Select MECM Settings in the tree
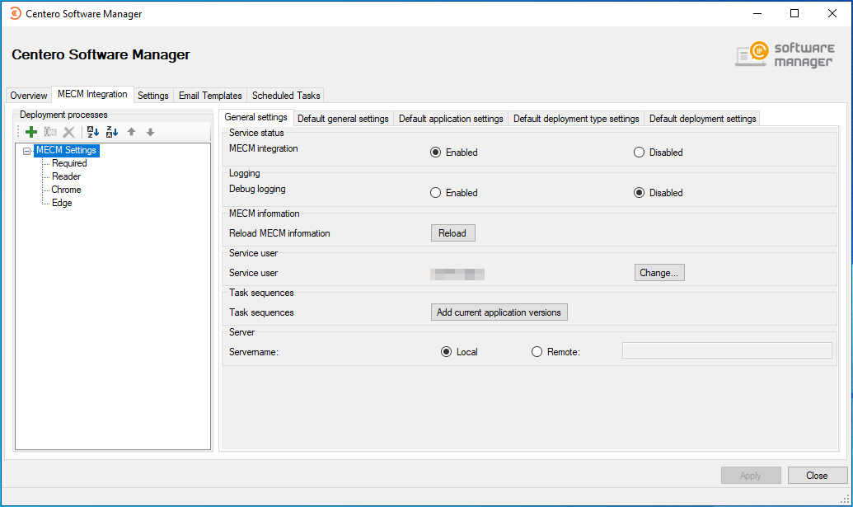The width and height of the screenshot is (853, 507). (67, 150)
